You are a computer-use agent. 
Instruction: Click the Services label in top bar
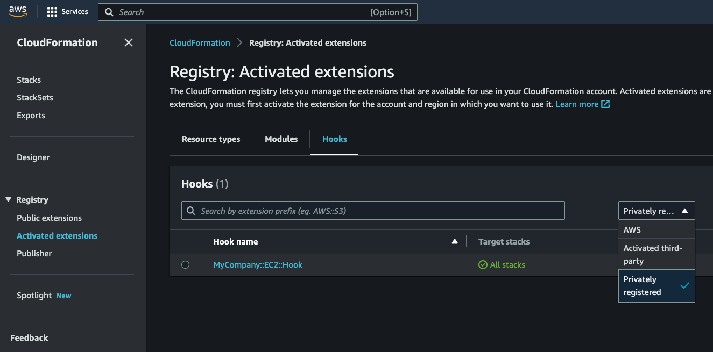click(75, 12)
